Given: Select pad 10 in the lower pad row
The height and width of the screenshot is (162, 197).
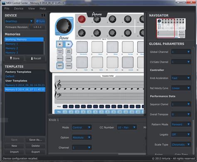Looking at the screenshot, I should [97, 62].
